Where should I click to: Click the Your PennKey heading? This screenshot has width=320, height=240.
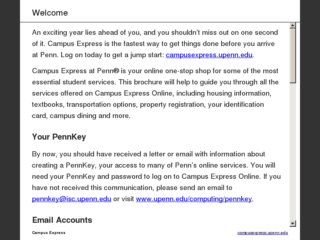point(59,137)
